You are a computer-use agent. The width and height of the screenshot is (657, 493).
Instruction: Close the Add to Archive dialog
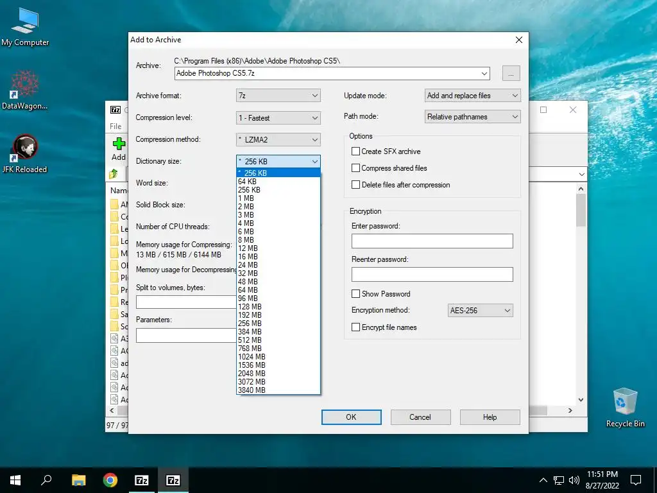518,40
